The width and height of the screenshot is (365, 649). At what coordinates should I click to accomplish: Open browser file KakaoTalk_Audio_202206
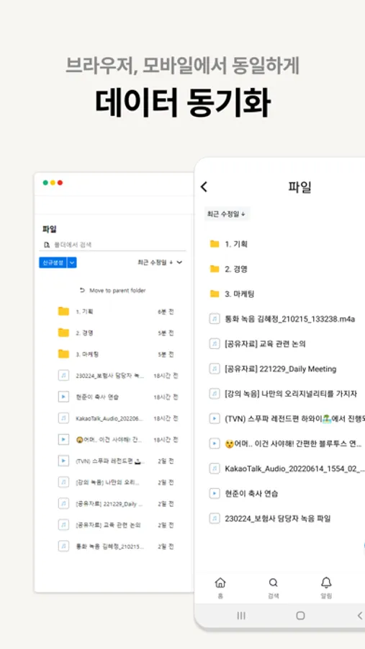(x=117, y=418)
